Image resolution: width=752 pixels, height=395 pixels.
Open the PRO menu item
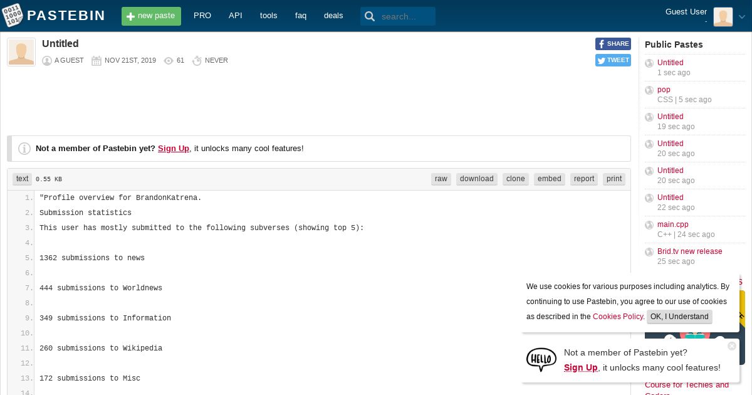202,16
